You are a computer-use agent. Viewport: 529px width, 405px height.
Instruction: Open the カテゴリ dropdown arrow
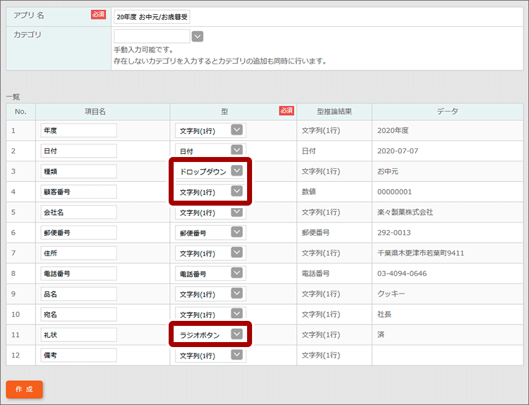tap(197, 36)
